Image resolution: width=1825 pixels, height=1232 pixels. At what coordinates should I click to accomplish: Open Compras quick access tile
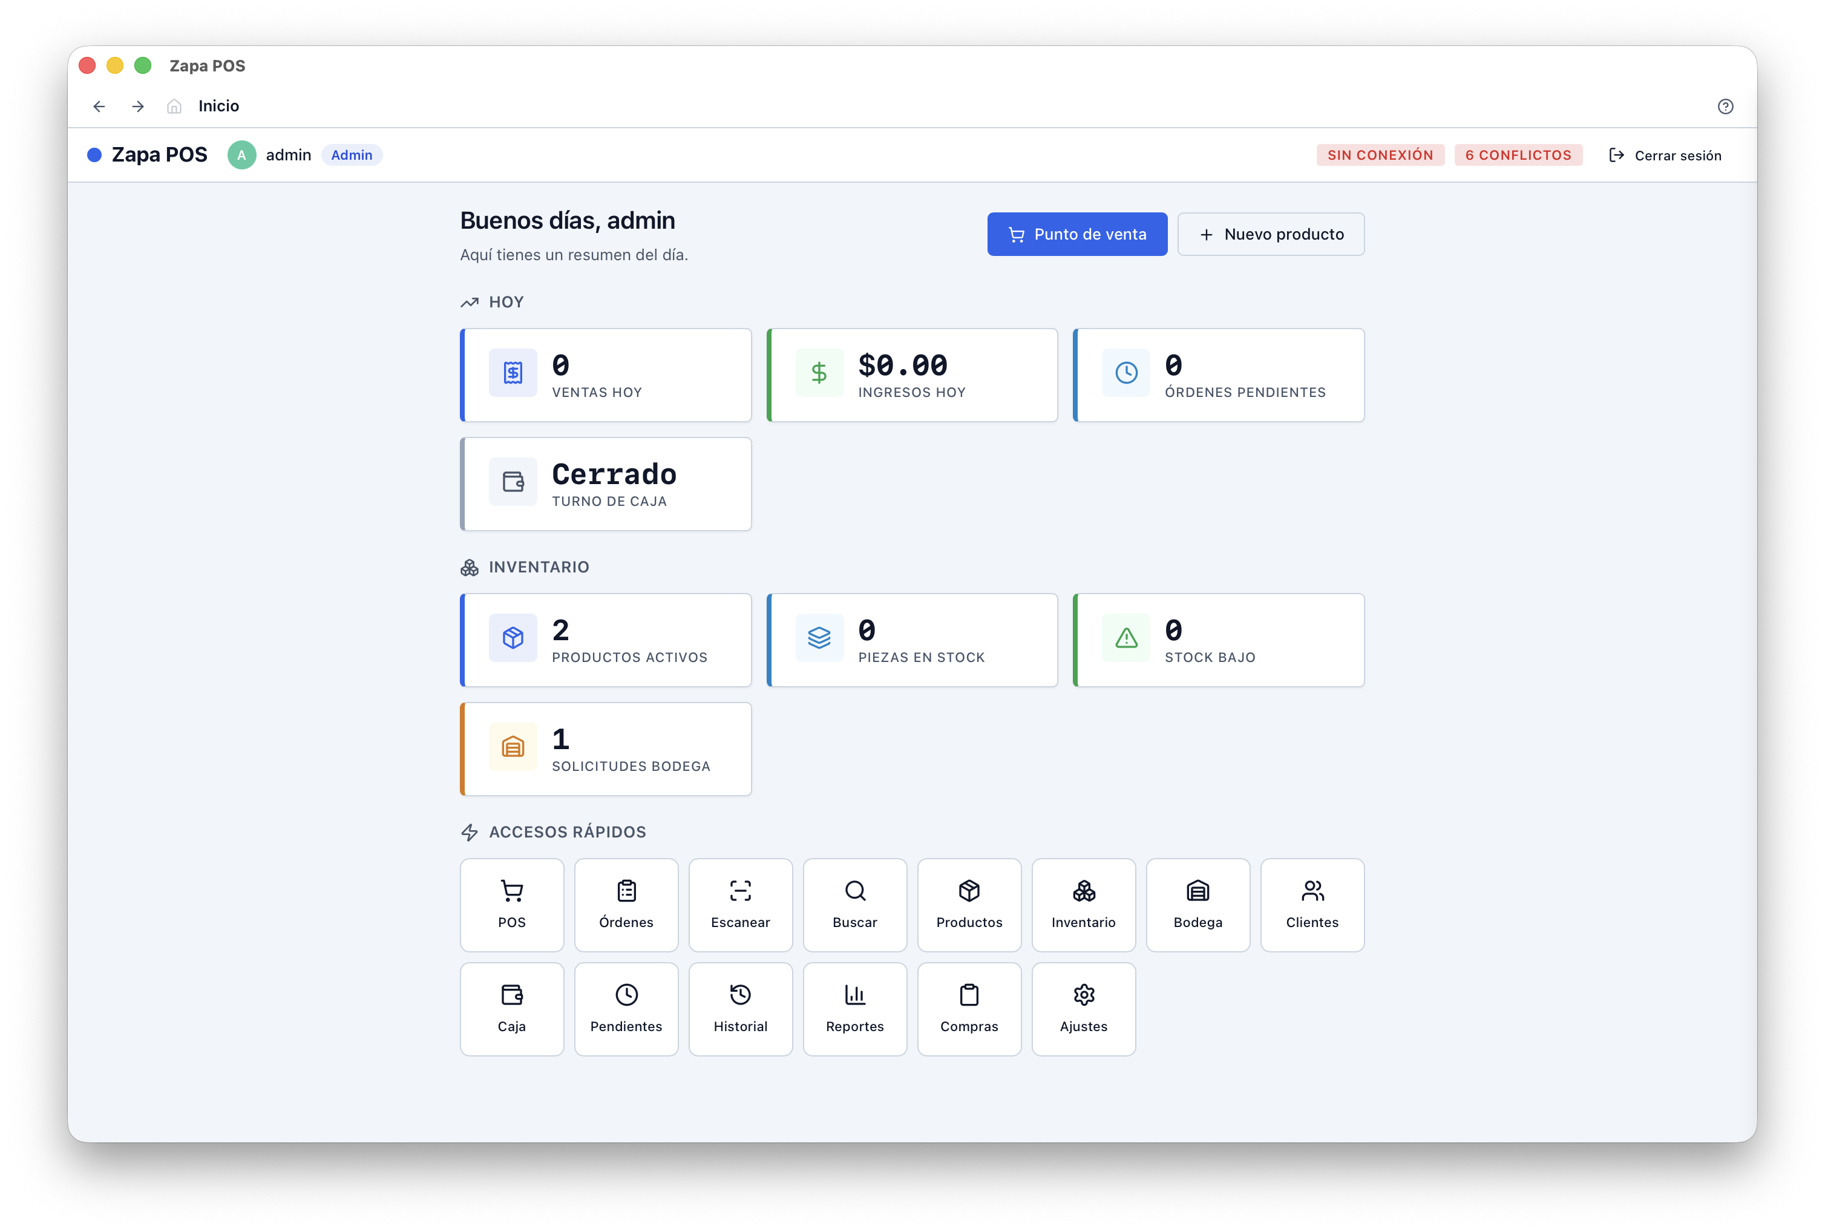tap(969, 1010)
